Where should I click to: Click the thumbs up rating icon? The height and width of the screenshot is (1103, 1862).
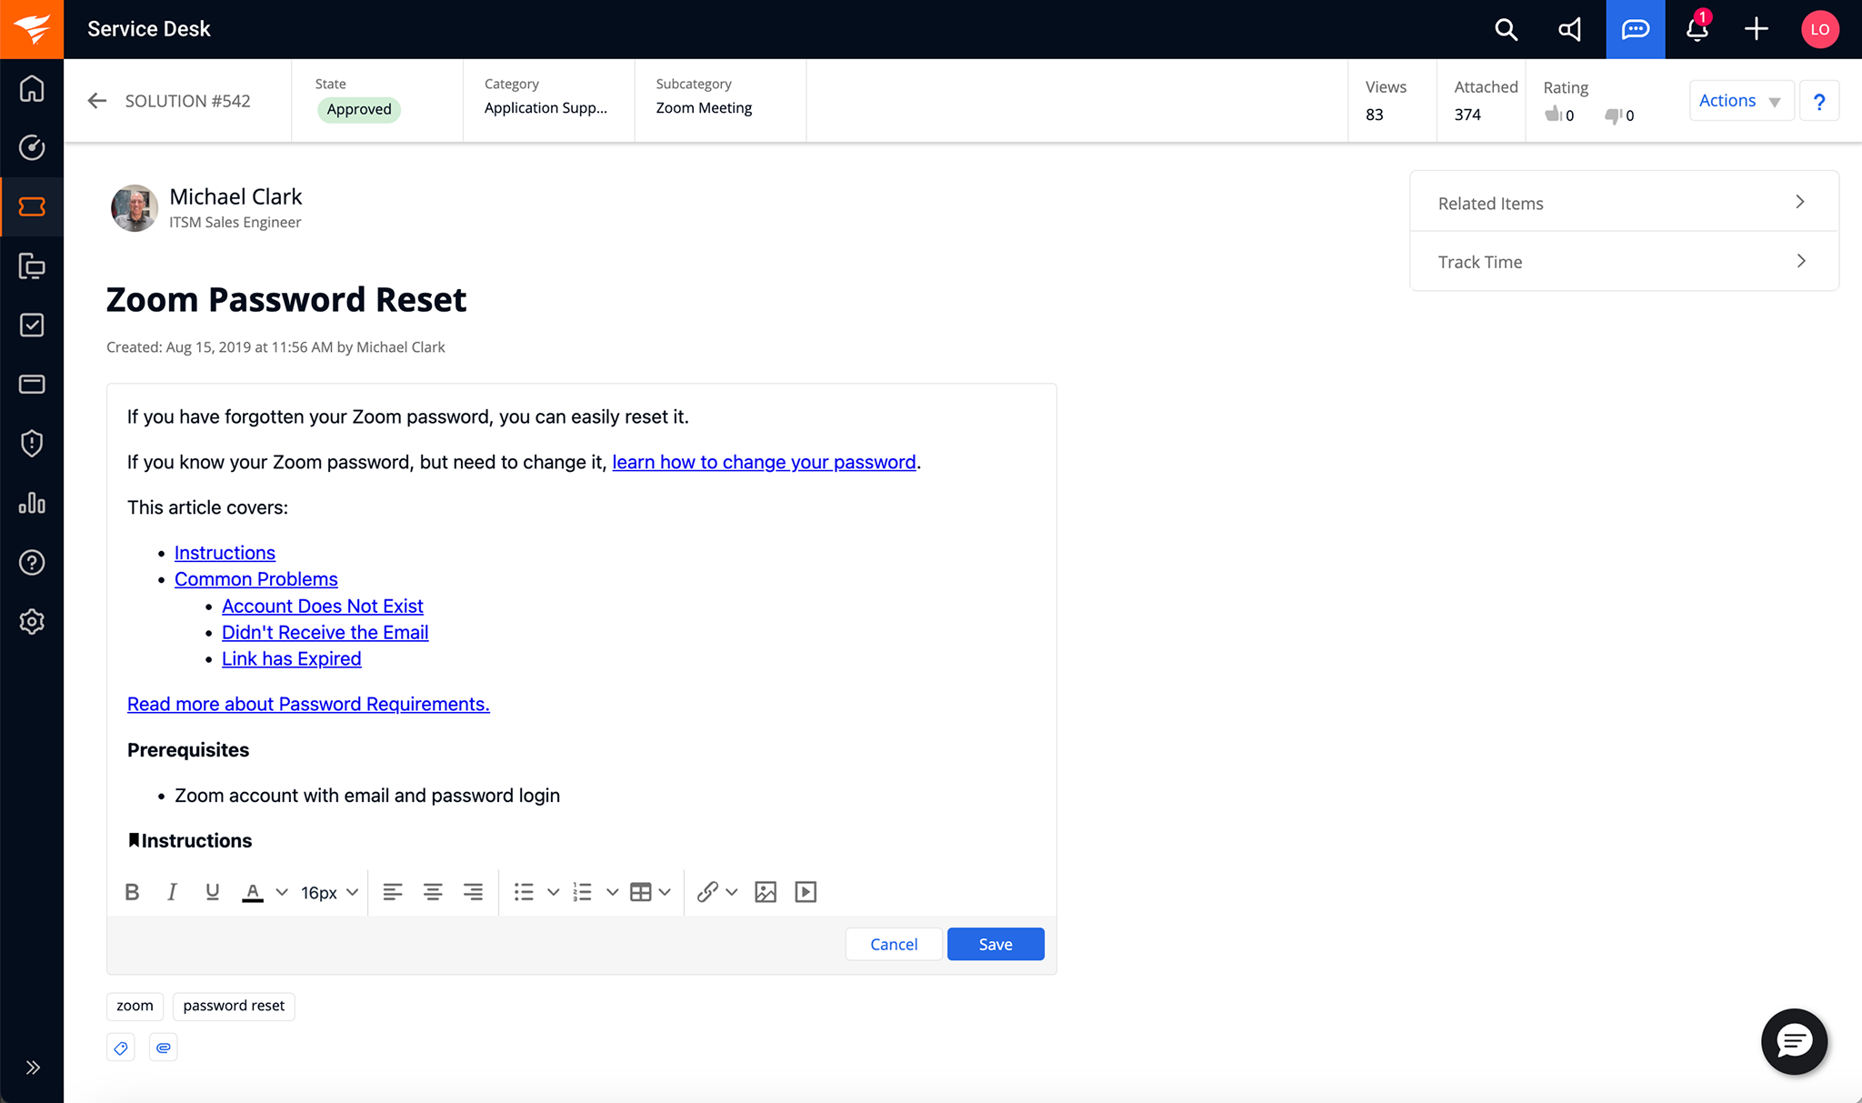click(1553, 115)
